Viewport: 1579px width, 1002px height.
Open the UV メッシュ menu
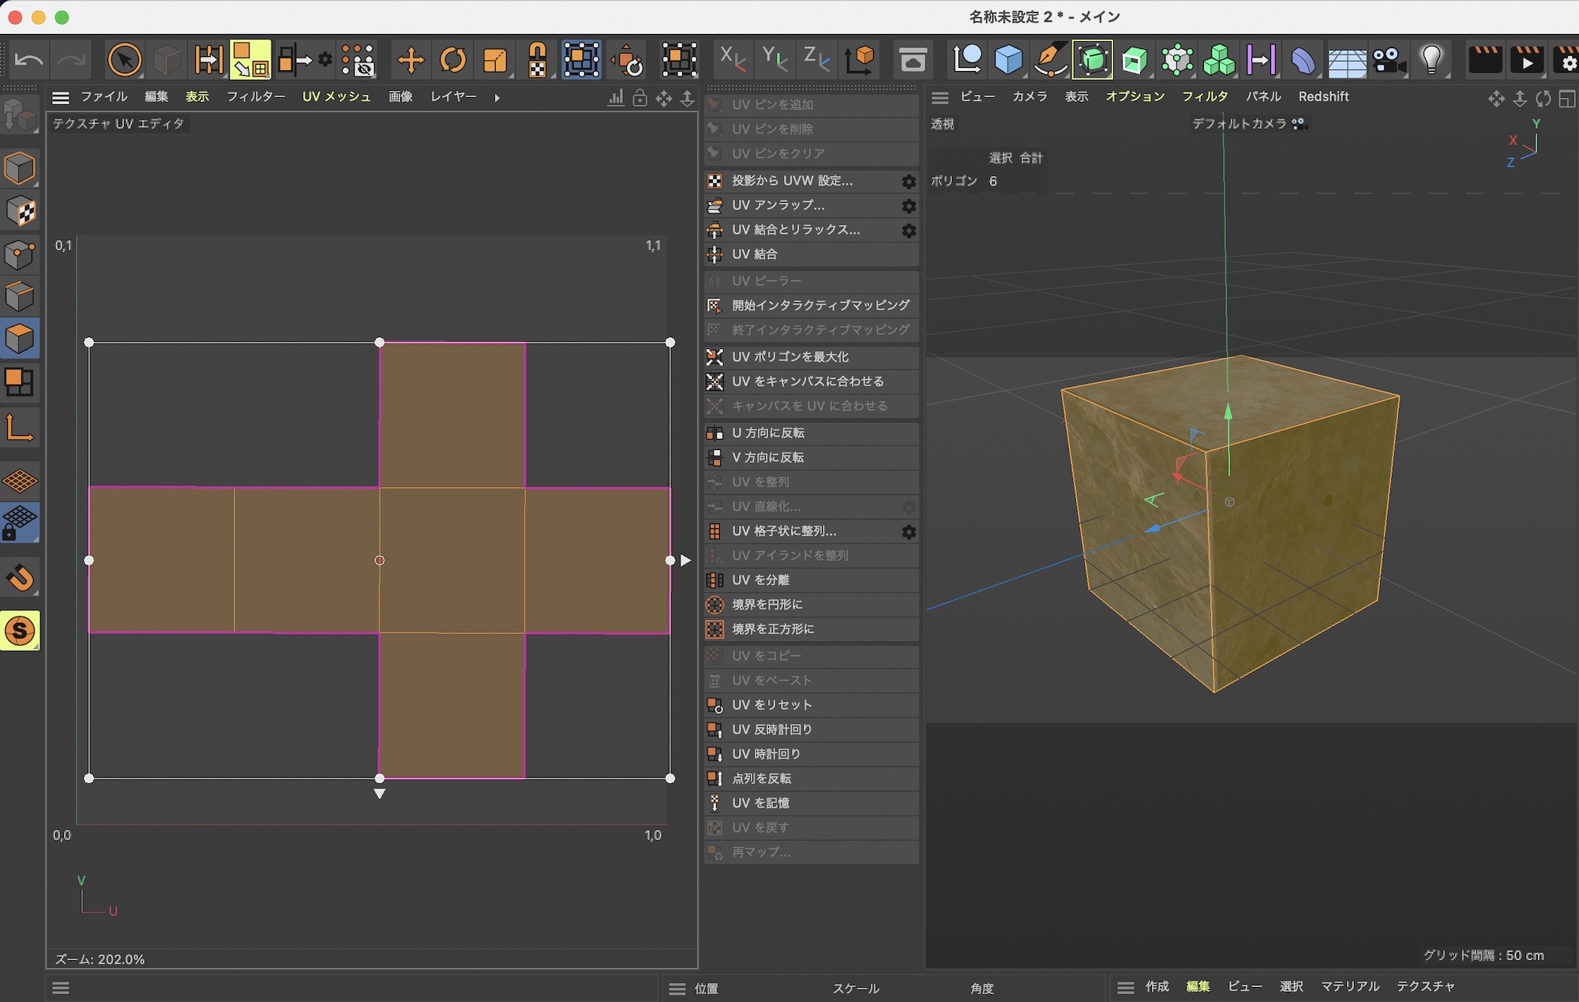(x=336, y=96)
